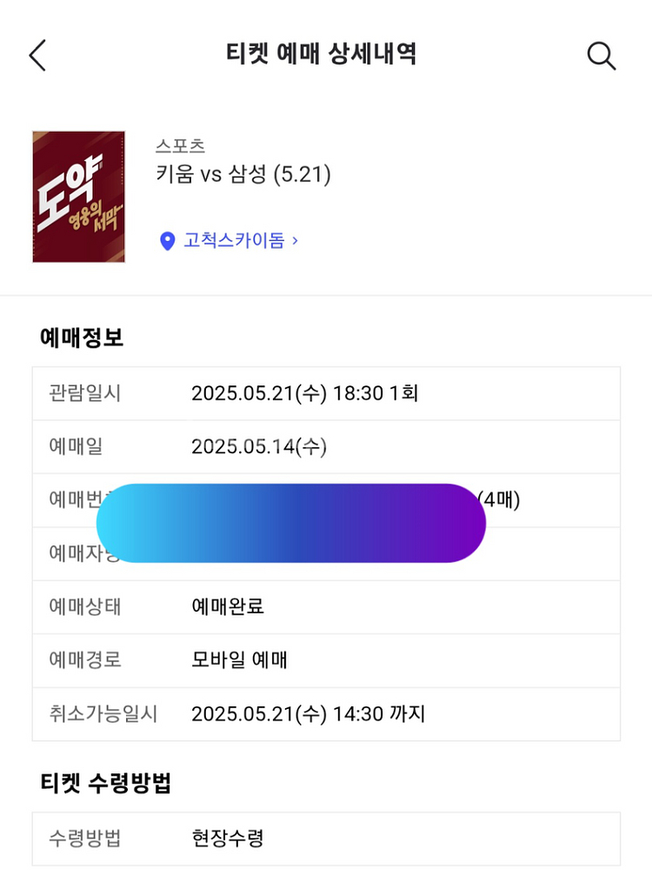Viewport: 652px width, 870px height.
Task: Expand venue details via chevron after 고척스카이돔
Action: point(295,240)
